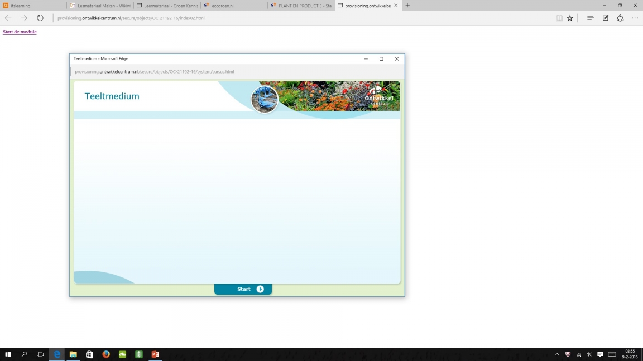Close the provisioning.ontwikkelcentrum tab
The width and height of the screenshot is (643, 361).
(x=396, y=6)
